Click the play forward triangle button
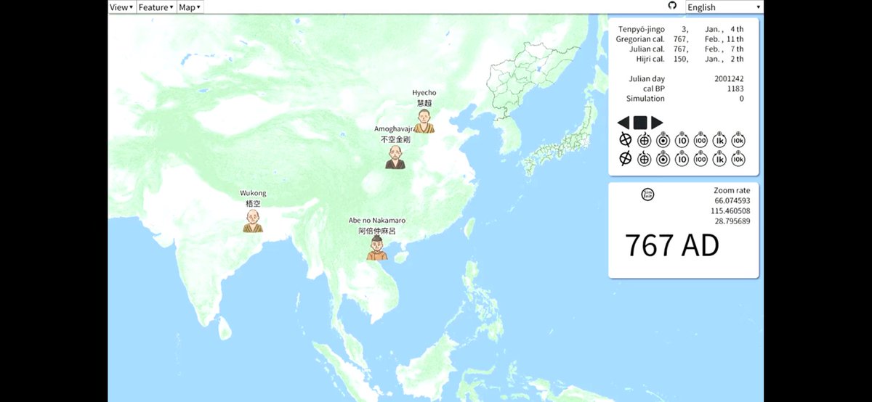 click(x=657, y=123)
